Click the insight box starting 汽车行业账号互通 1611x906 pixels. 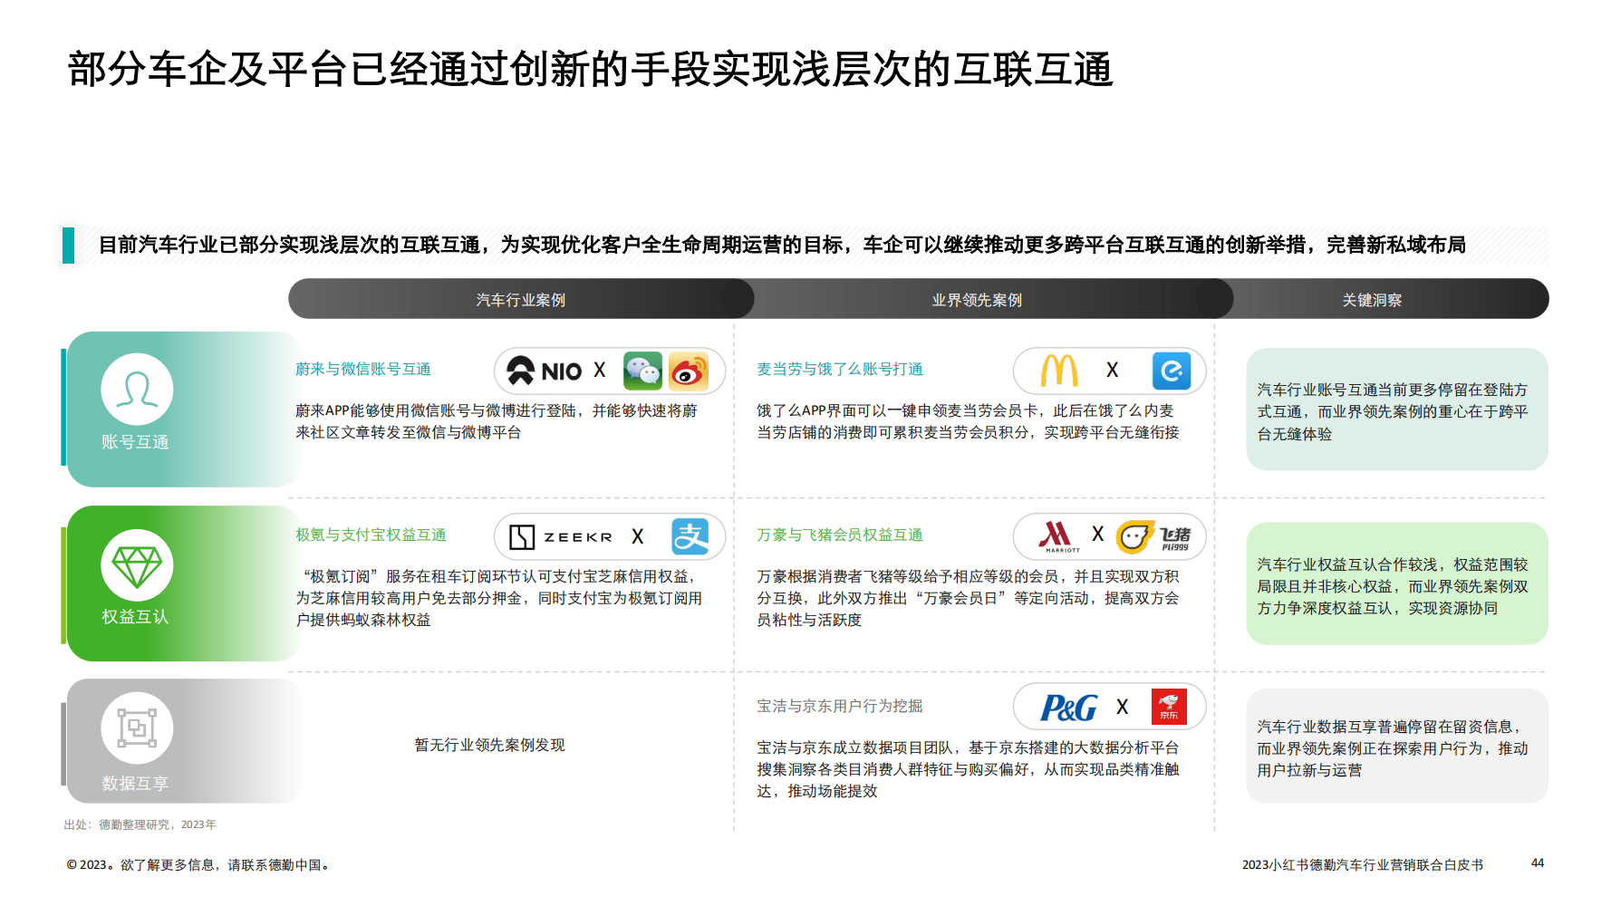pos(1397,410)
